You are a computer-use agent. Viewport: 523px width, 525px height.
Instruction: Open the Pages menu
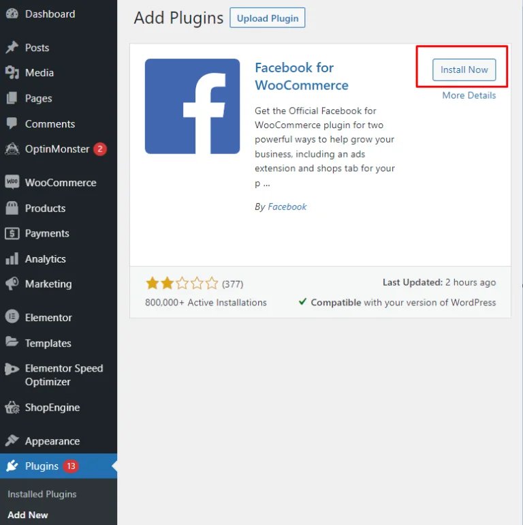tap(38, 98)
